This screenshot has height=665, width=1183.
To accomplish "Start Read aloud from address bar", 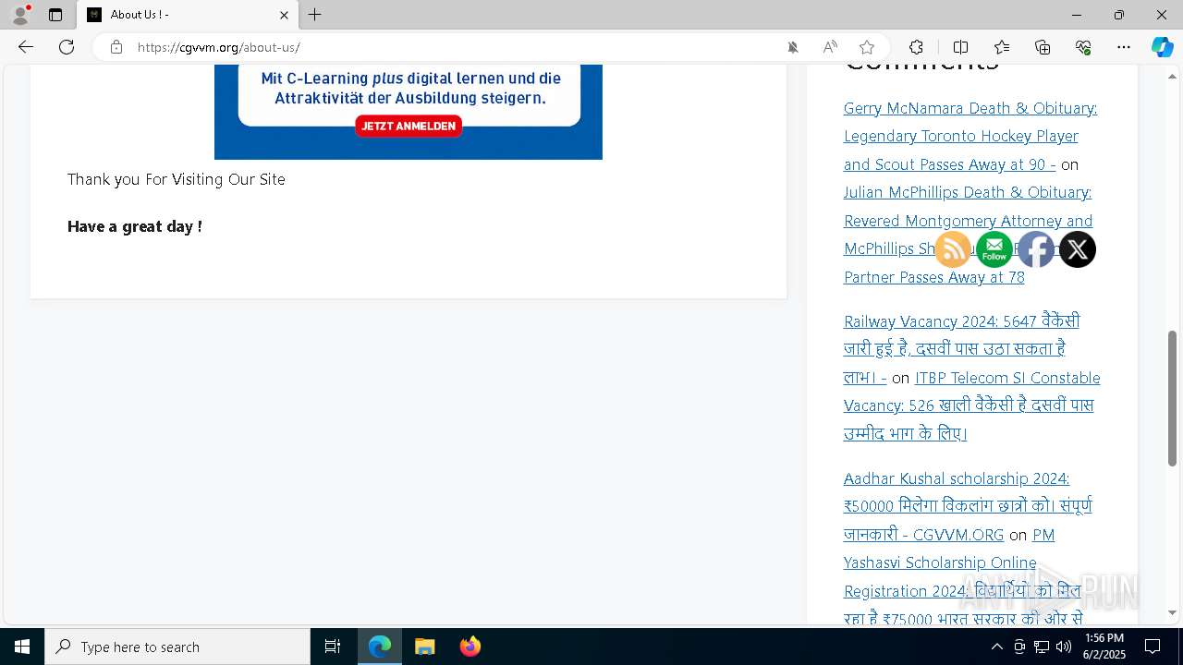I will point(830,47).
